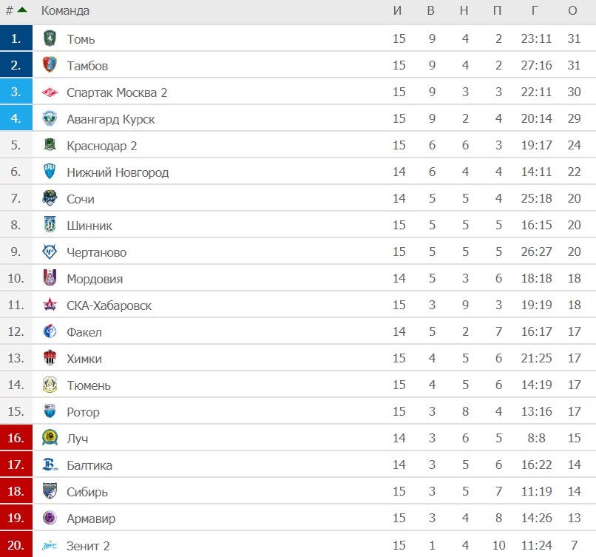The height and width of the screenshot is (557, 596).
Task: Sort by the Г goals column header
Action: point(535,10)
